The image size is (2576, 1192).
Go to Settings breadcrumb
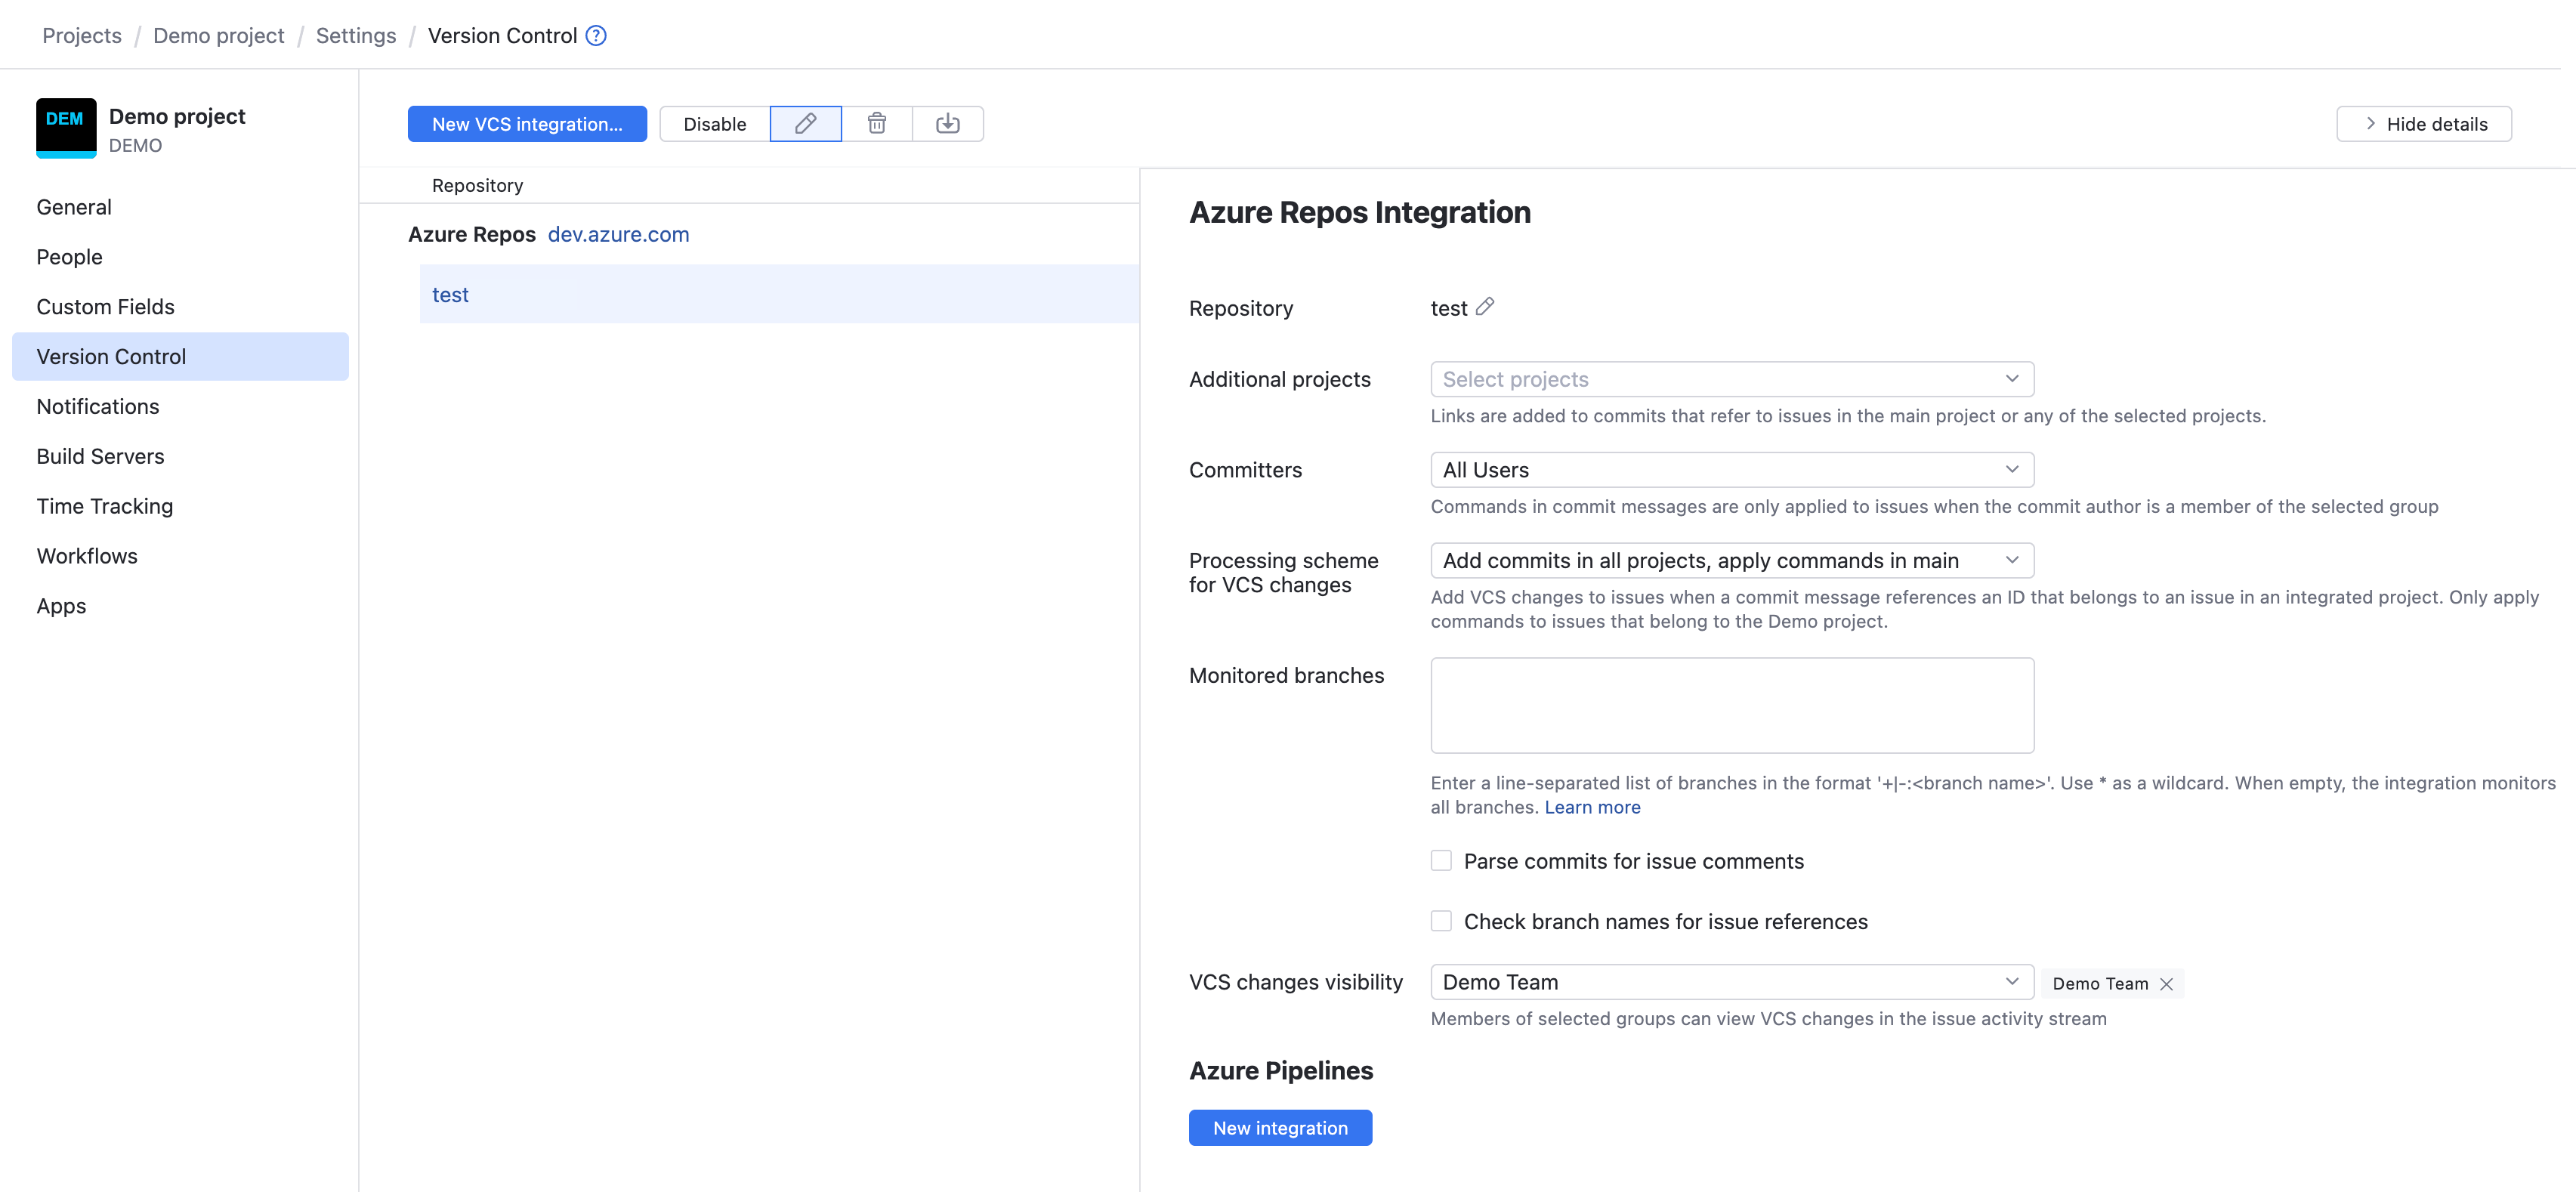tap(356, 36)
